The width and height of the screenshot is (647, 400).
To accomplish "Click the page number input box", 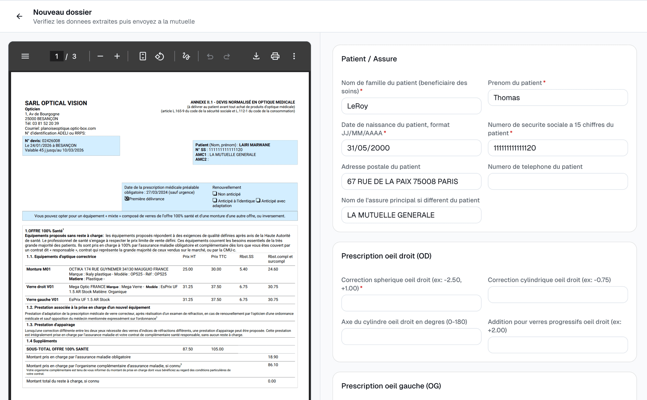I will [57, 56].
